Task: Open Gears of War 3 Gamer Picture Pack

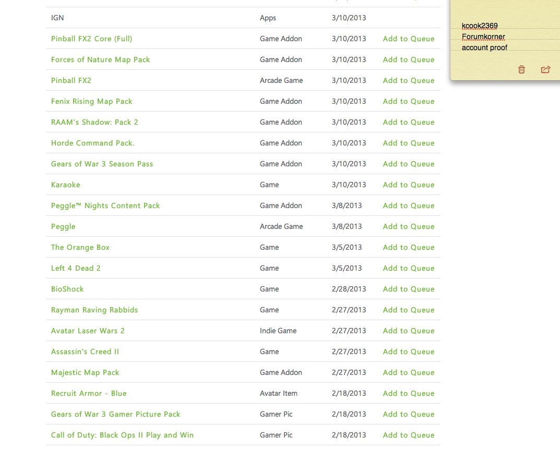Action: 115,415
